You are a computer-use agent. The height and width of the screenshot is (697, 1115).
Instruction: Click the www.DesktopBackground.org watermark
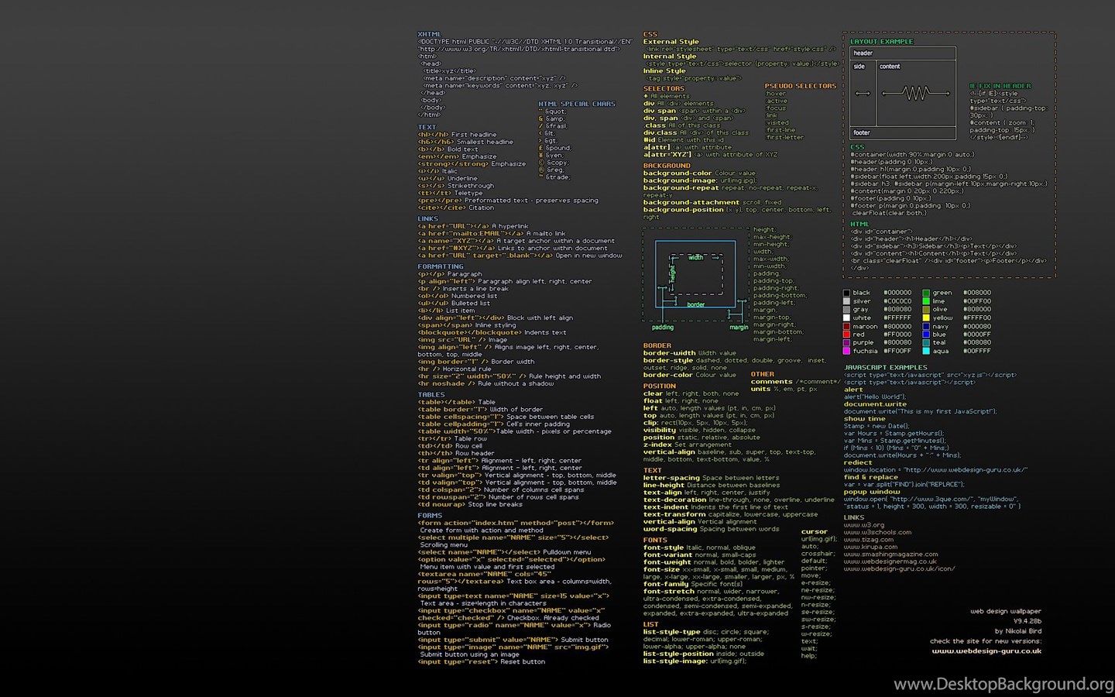point(1003,684)
